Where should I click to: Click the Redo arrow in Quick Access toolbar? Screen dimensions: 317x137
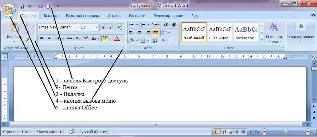pyautogui.click(x=41, y=6)
